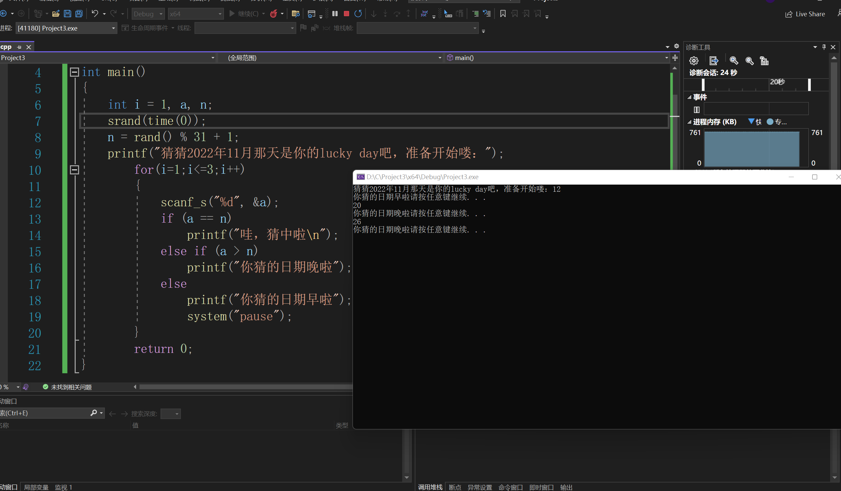
Task: Click the diagnostic timeline right selection handle
Action: [x=809, y=84]
